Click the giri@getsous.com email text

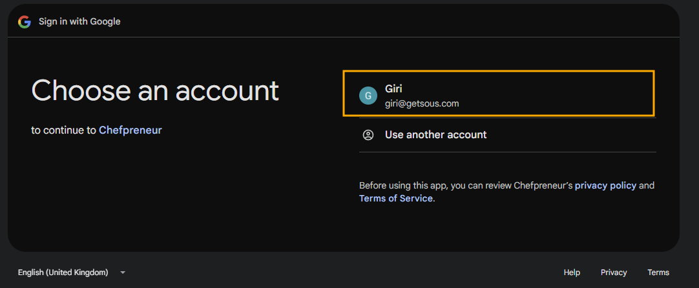point(422,104)
